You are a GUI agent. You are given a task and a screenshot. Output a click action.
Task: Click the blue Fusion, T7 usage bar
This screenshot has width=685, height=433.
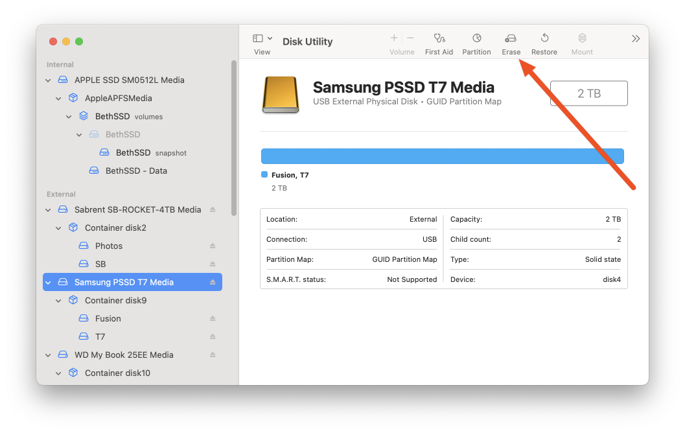point(442,156)
